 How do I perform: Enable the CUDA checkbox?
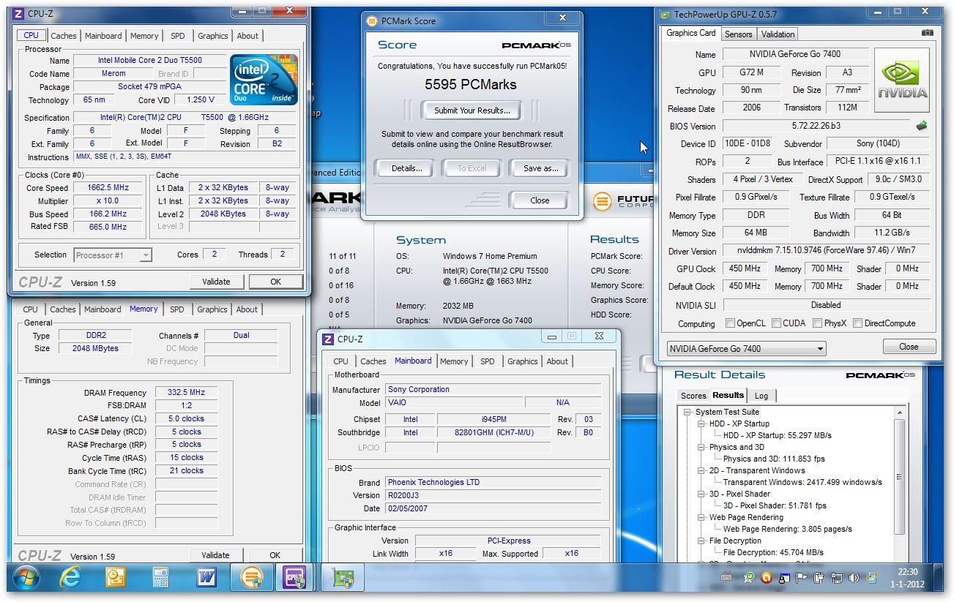pyautogui.click(x=776, y=323)
